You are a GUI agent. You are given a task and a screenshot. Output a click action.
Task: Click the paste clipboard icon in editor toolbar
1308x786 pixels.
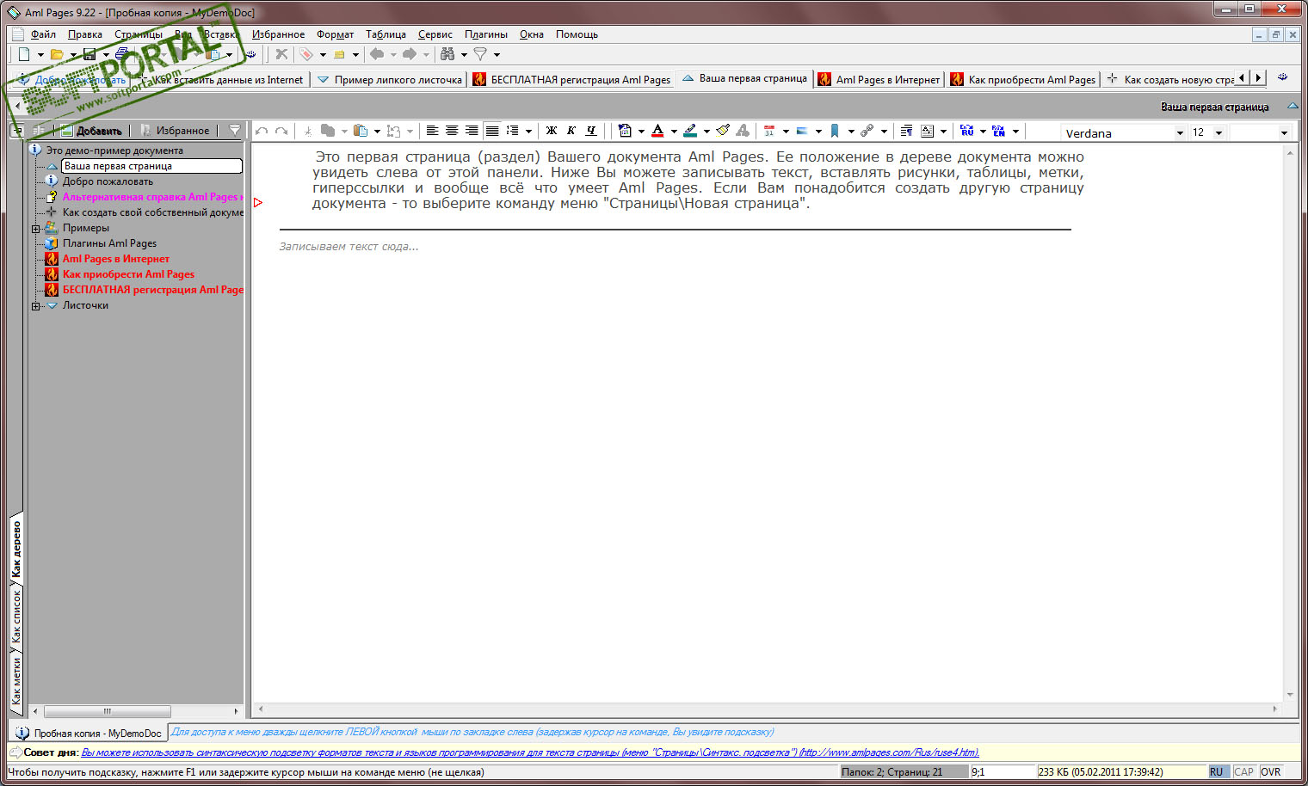(361, 132)
